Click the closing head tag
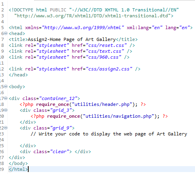 point(18,75)
